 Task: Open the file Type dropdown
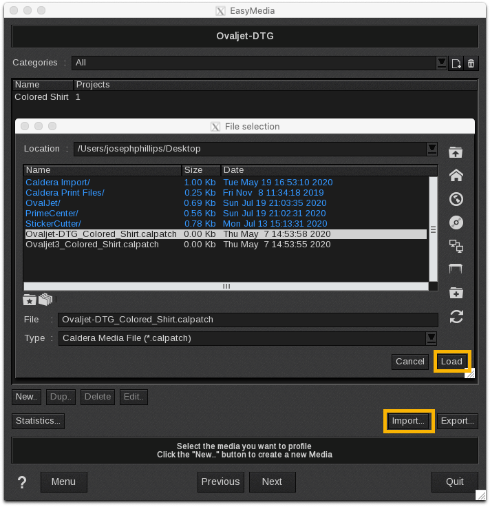[432, 338]
